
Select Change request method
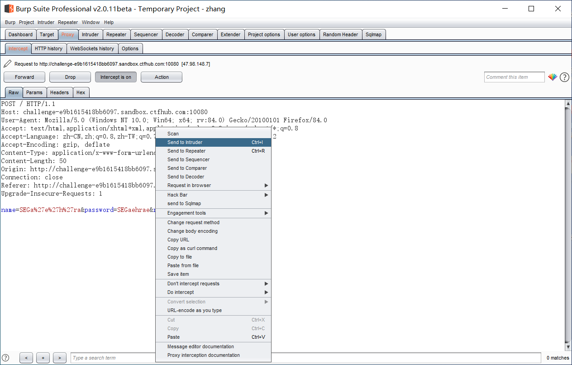pos(213,222)
